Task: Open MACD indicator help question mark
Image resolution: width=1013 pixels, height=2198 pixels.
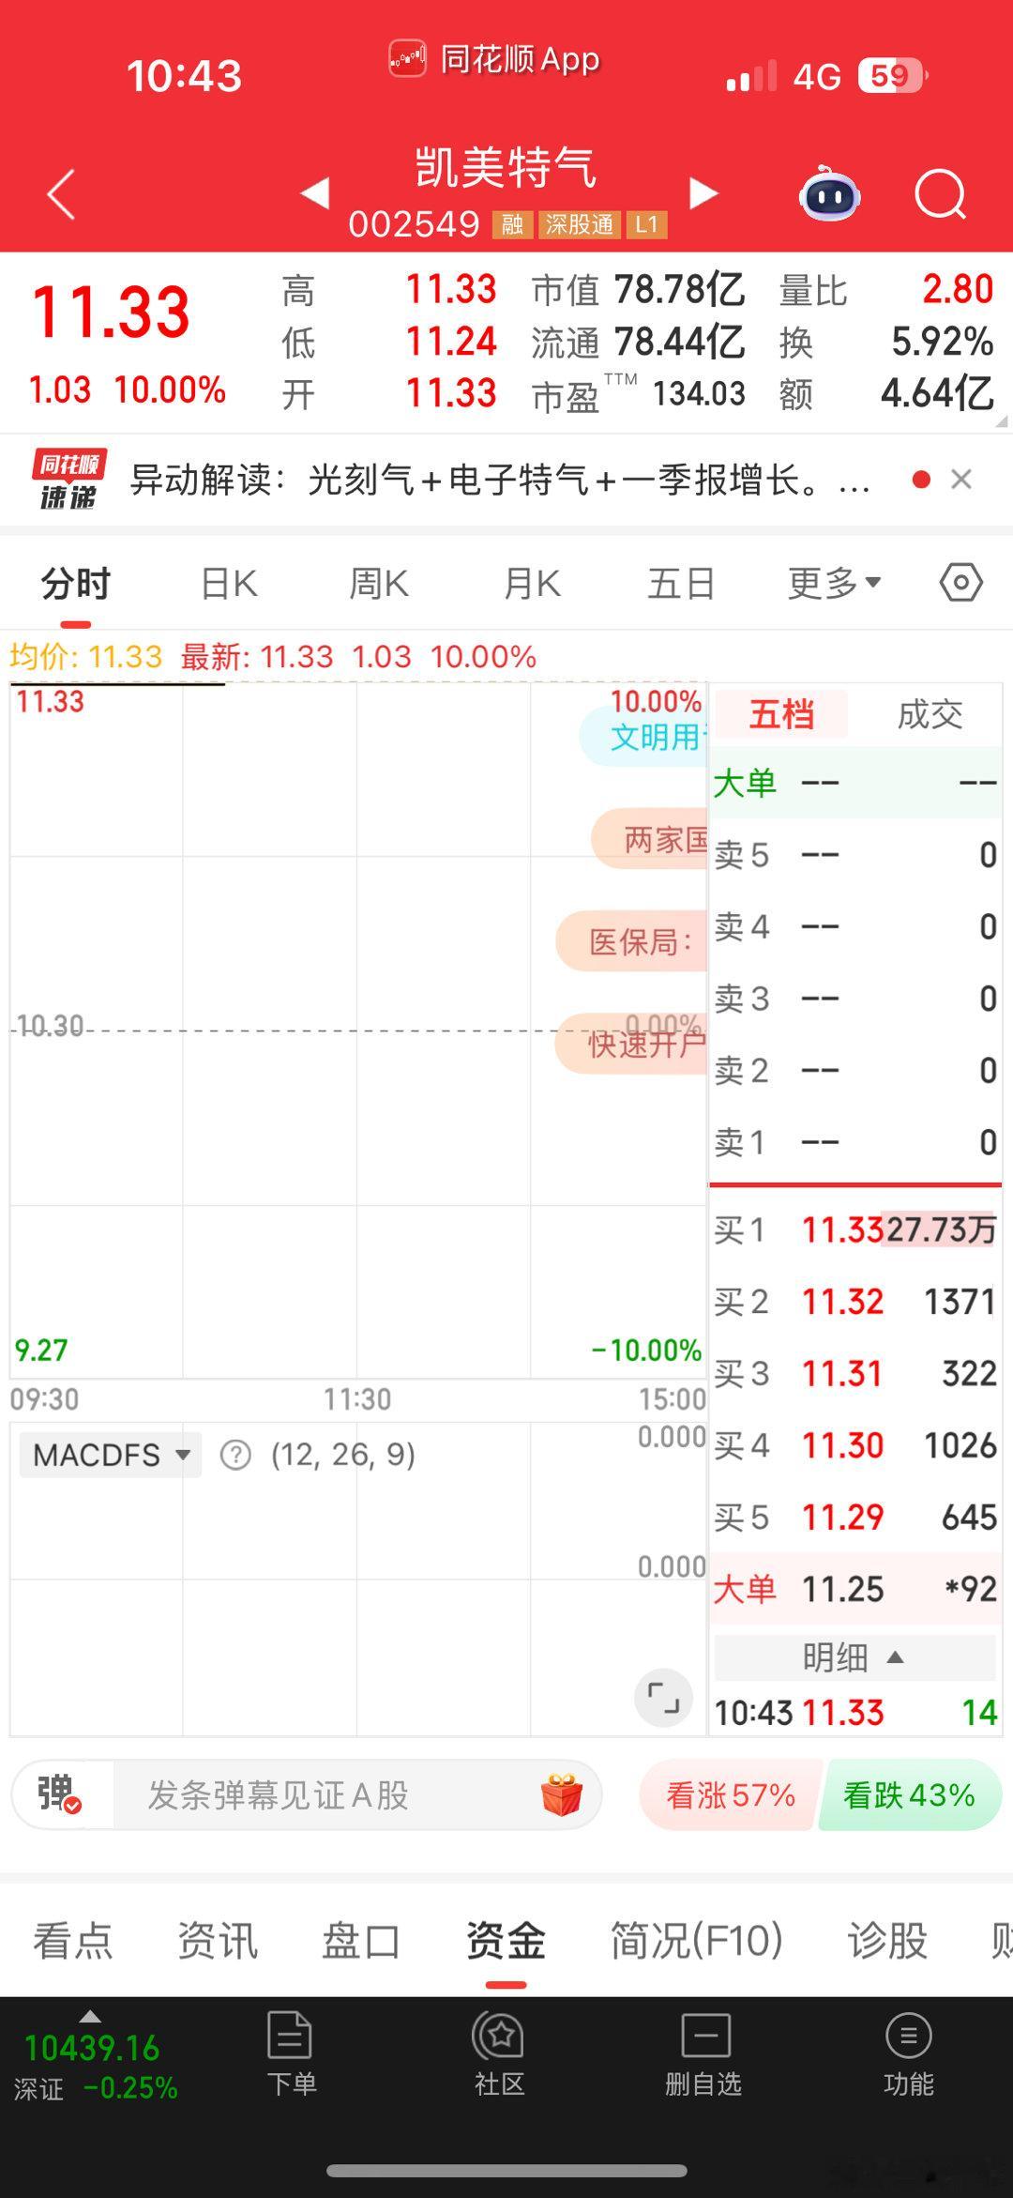Action: [x=235, y=1455]
